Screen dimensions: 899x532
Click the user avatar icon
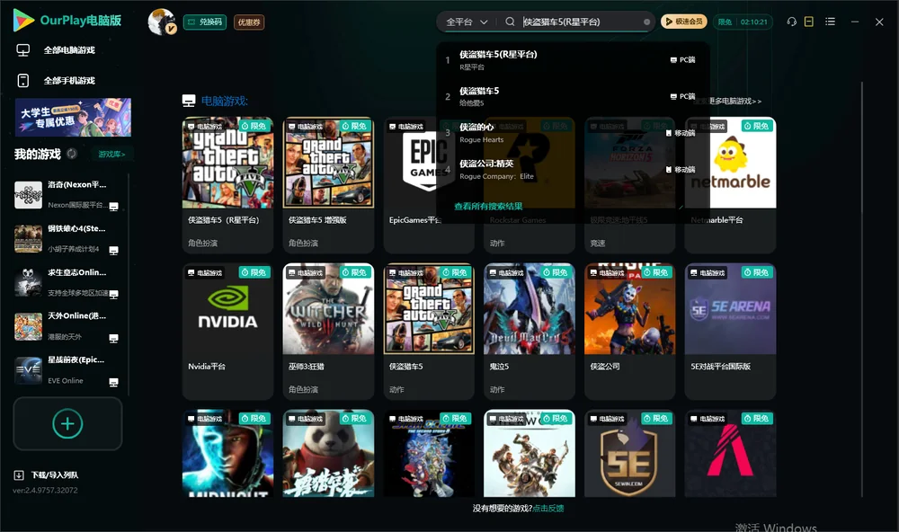[x=162, y=22]
